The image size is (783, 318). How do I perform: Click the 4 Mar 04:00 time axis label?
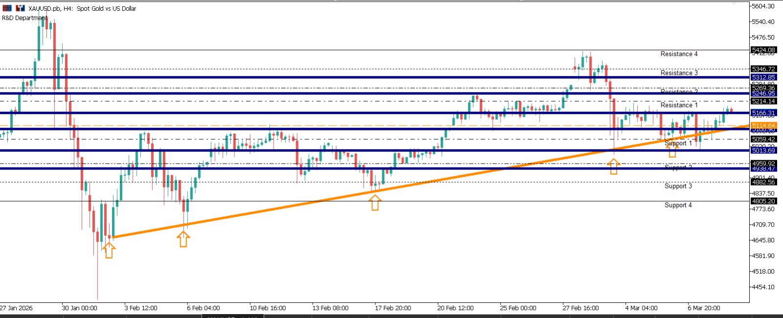pyautogui.click(x=642, y=308)
